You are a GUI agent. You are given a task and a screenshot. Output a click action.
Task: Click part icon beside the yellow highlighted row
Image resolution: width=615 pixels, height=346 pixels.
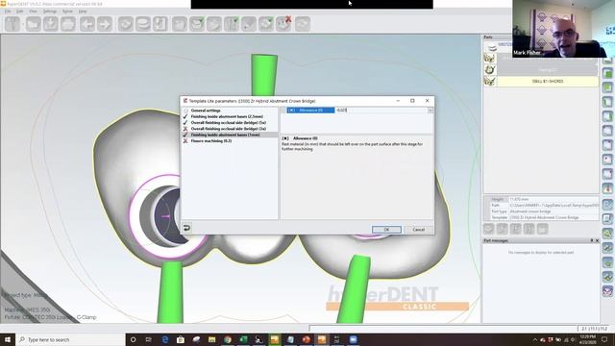point(490,81)
